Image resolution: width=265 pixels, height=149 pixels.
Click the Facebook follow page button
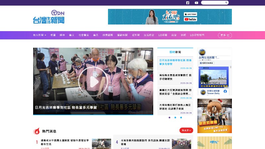206,63
